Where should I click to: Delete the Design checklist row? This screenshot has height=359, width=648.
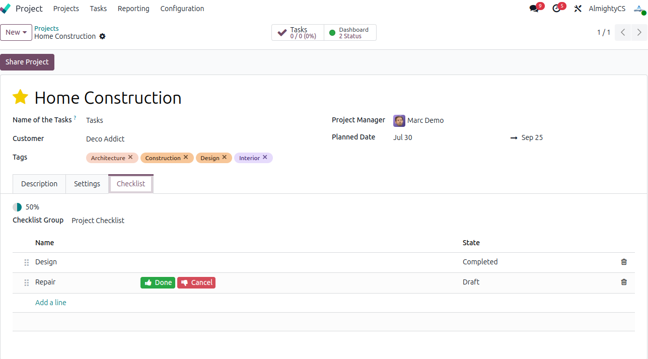pyautogui.click(x=624, y=262)
